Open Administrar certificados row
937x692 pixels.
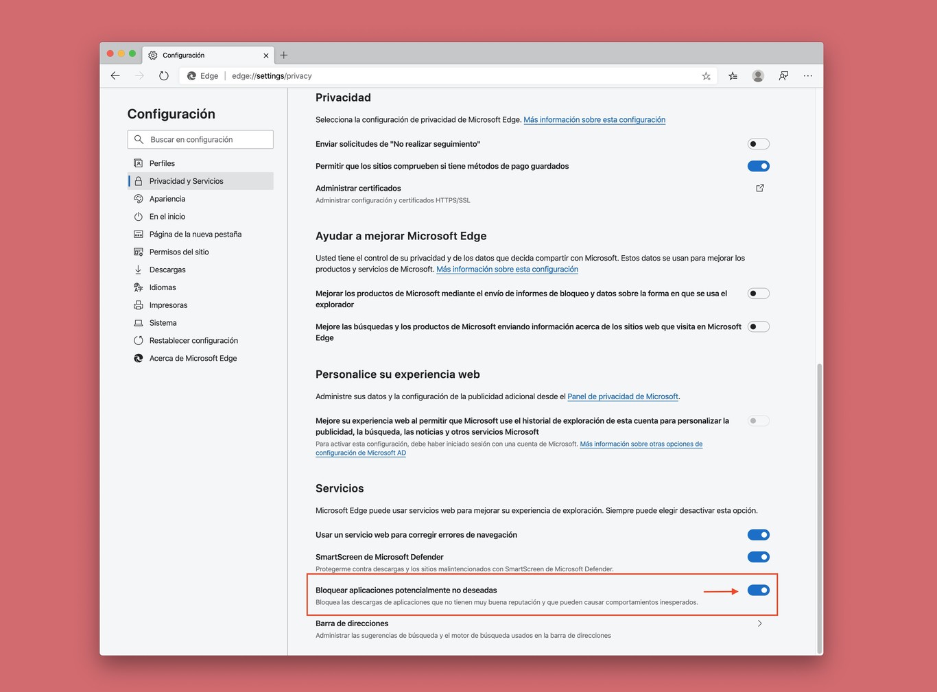542,194
